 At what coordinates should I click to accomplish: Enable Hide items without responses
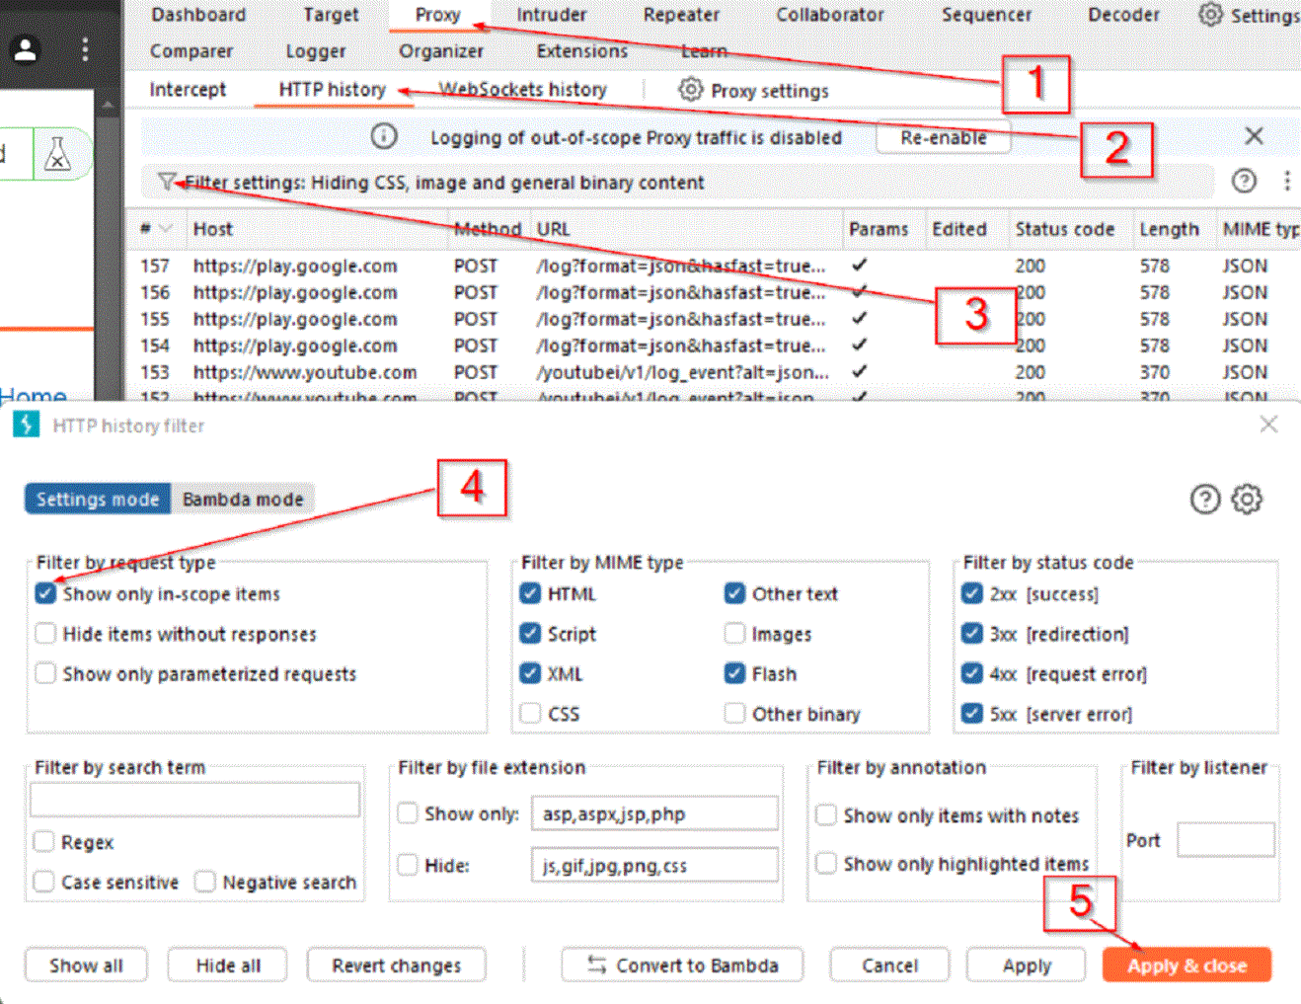tap(45, 634)
